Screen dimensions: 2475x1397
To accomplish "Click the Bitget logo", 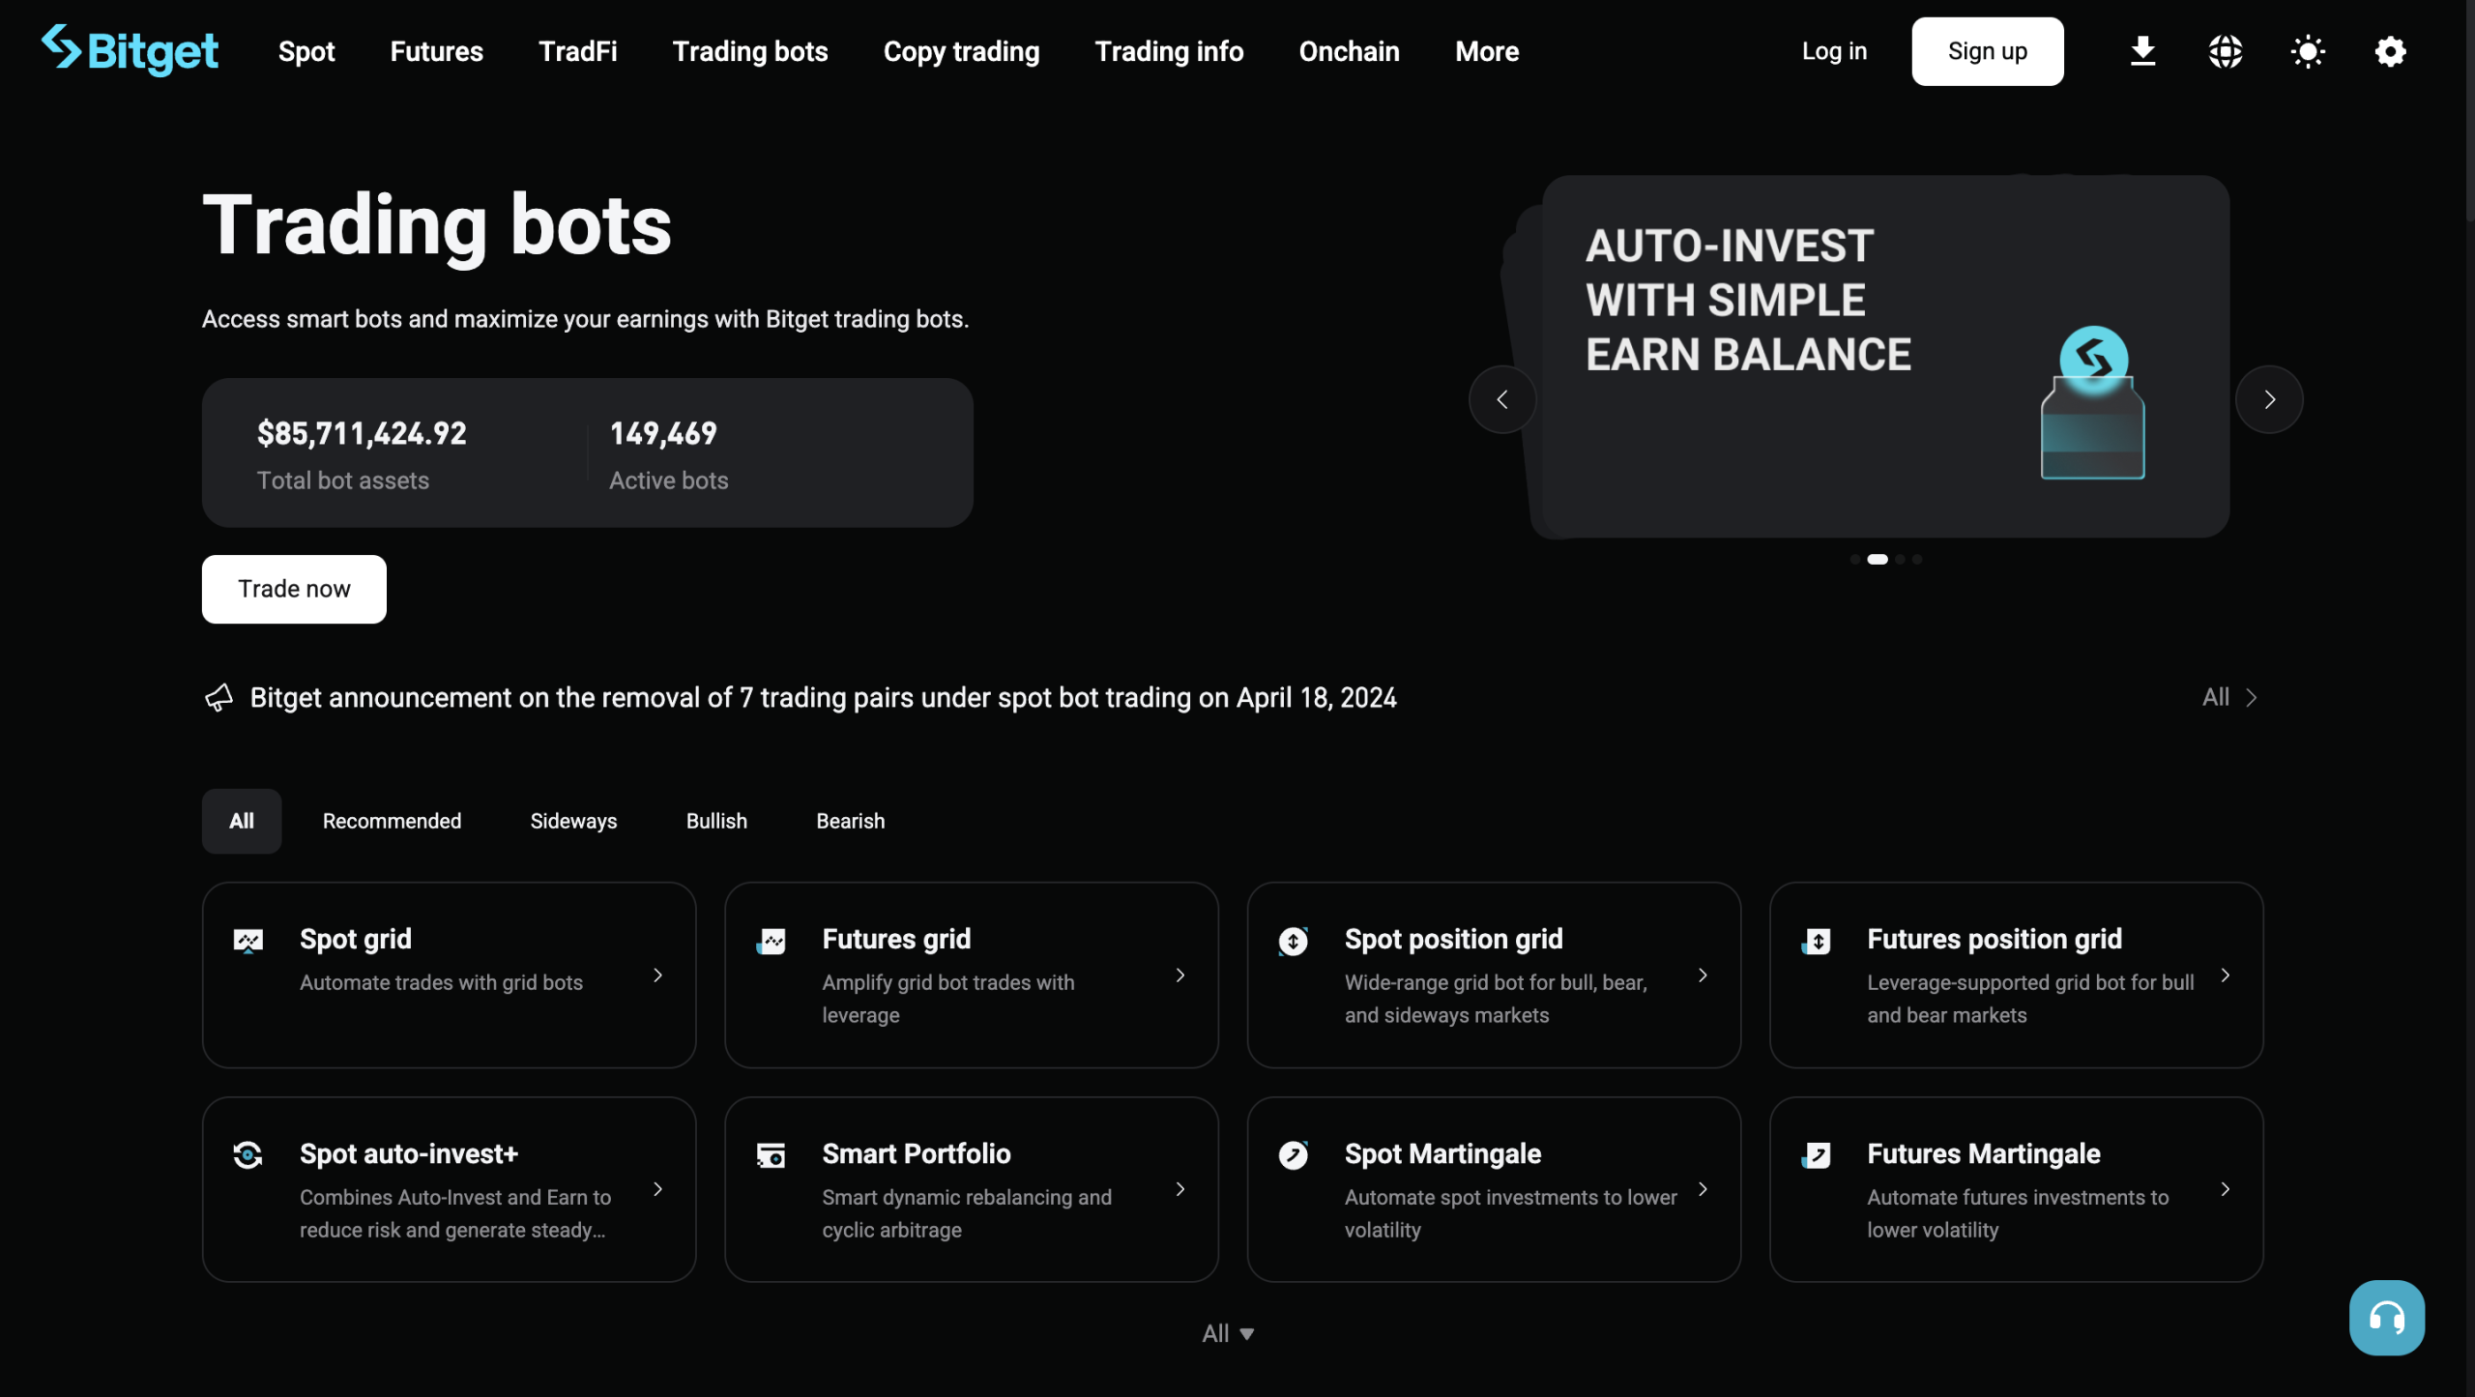I will tap(131, 50).
